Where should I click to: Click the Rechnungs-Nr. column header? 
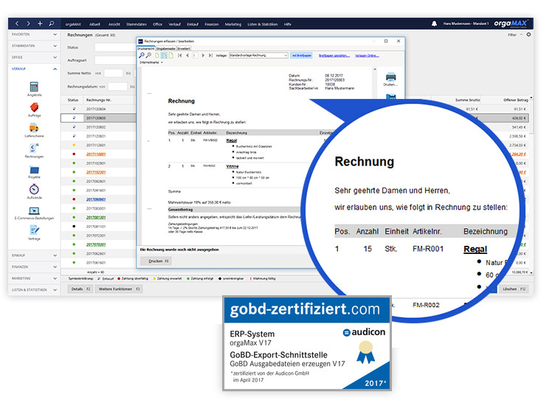click(x=108, y=100)
